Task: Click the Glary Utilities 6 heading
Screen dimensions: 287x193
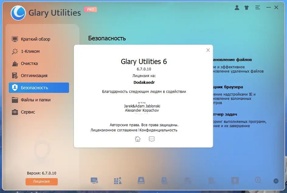Action: [144, 62]
